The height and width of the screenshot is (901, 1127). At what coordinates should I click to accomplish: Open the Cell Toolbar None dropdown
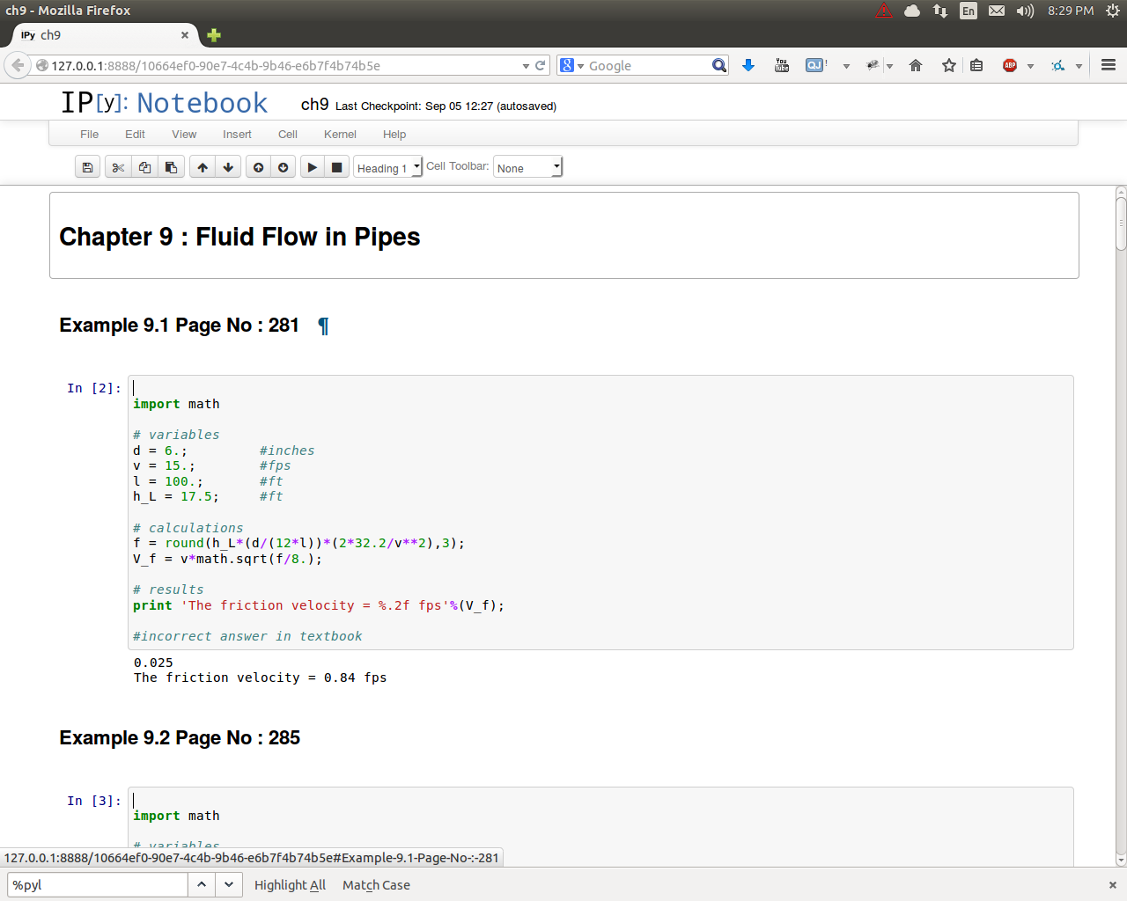coord(527,167)
